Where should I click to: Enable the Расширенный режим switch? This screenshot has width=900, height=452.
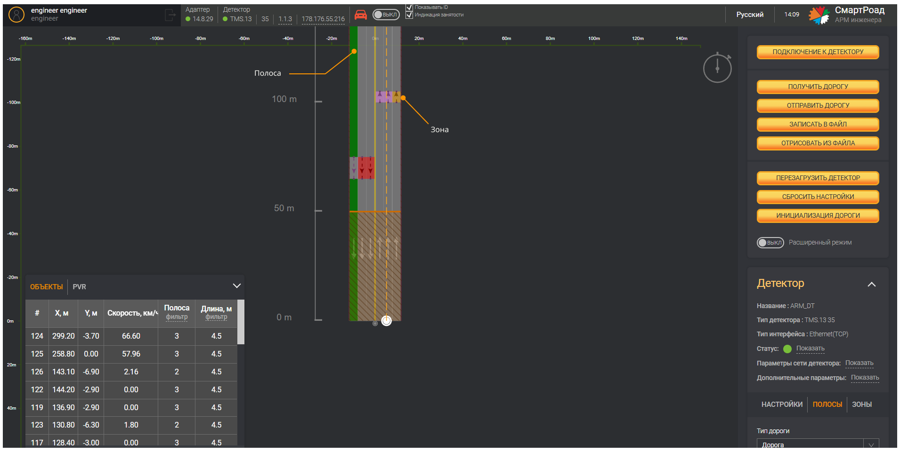coord(770,243)
